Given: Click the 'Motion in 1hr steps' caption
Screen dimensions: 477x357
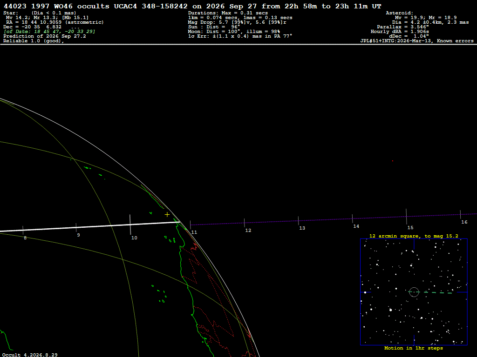Looking at the screenshot, I should pyautogui.click(x=414, y=348).
